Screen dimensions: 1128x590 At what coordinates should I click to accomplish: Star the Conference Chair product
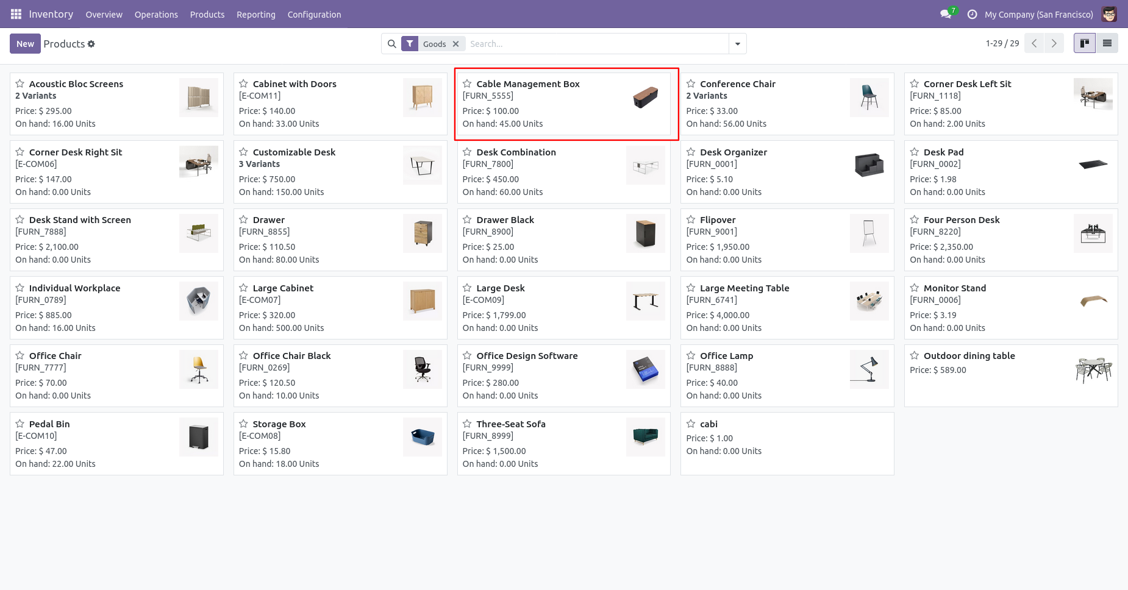[x=691, y=84]
